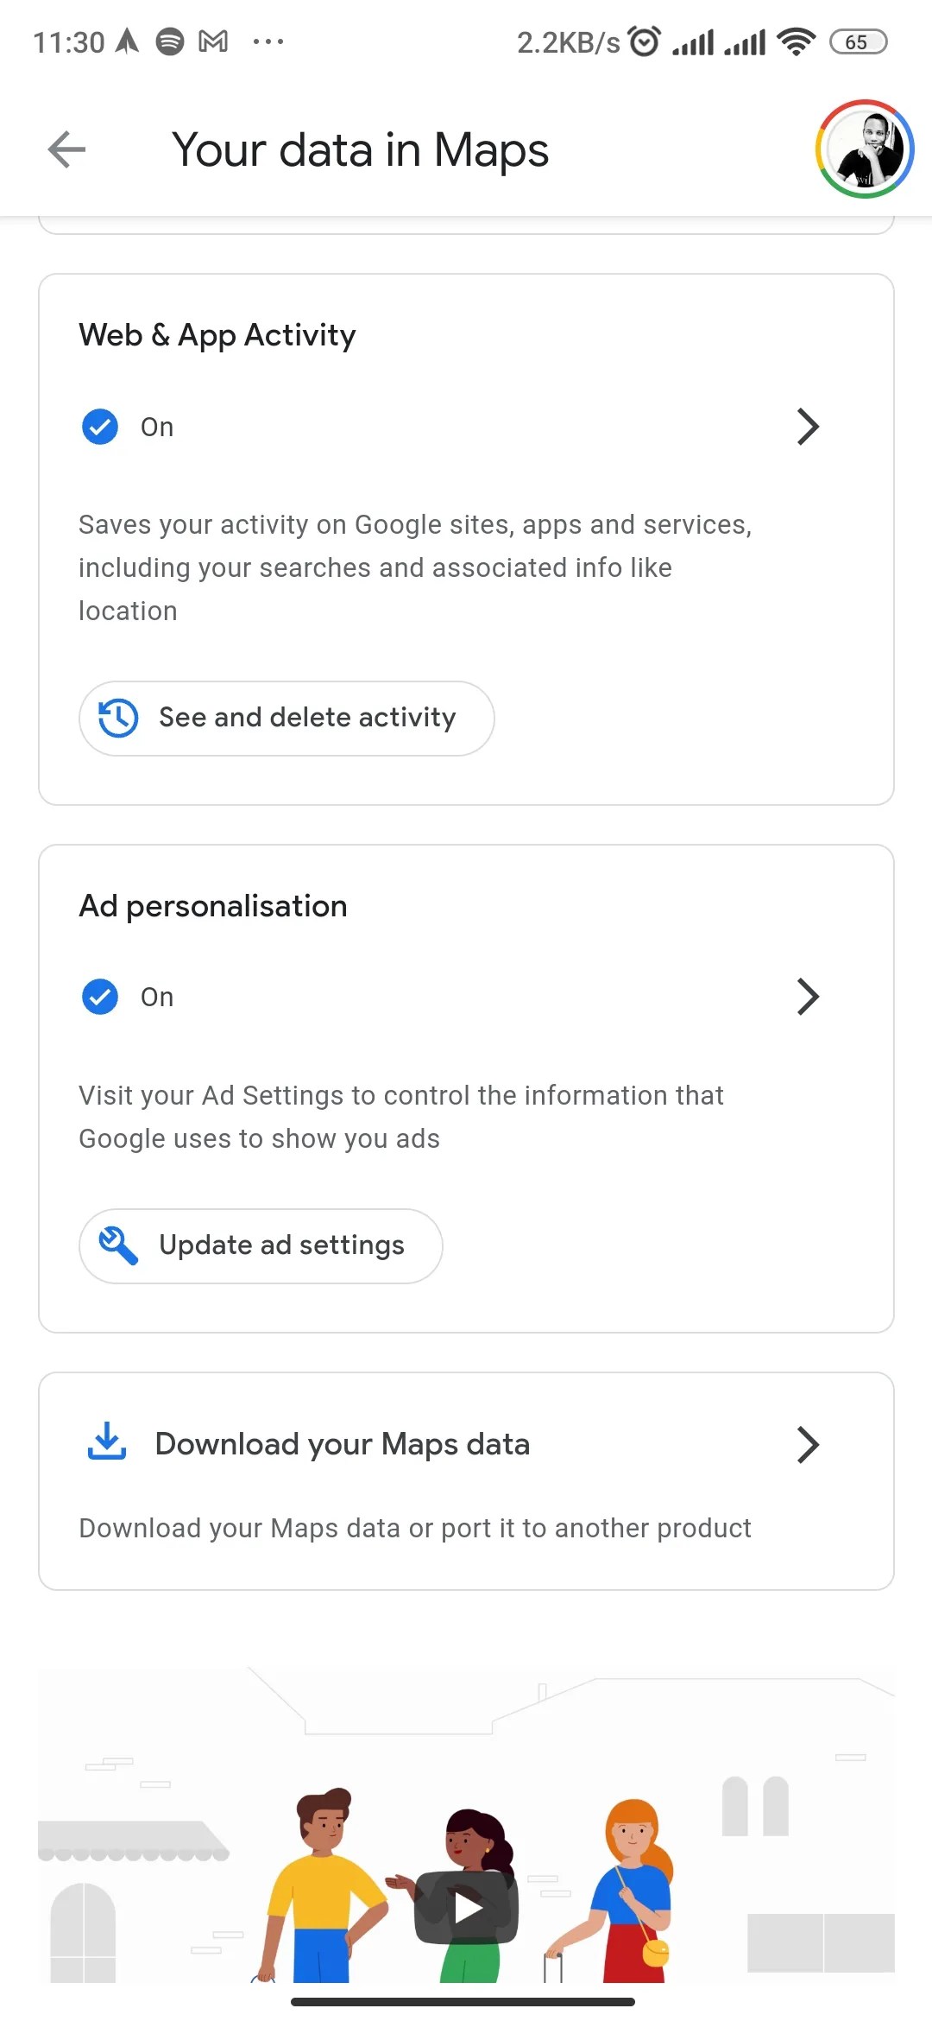
Task: Tap the back arrow to leave Your data in Maps
Action: [x=66, y=149]
